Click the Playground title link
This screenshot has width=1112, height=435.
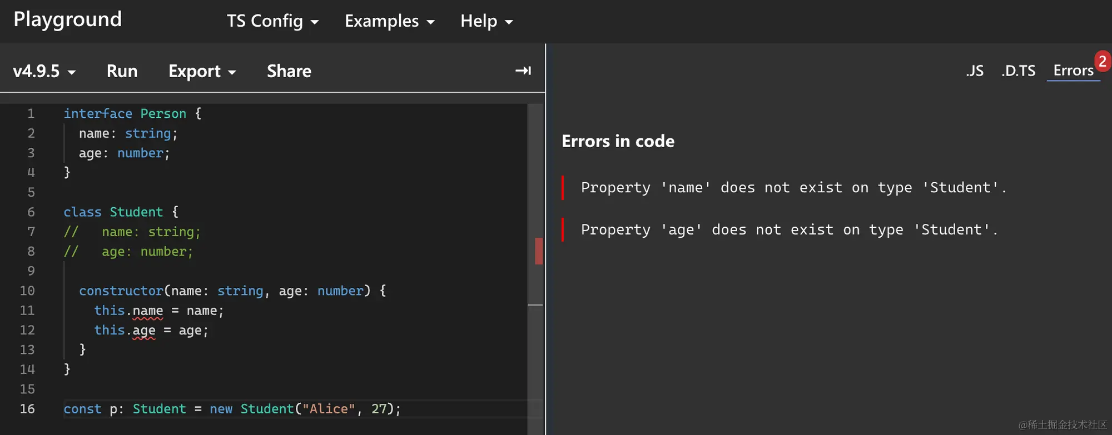[x=67, y=19]
